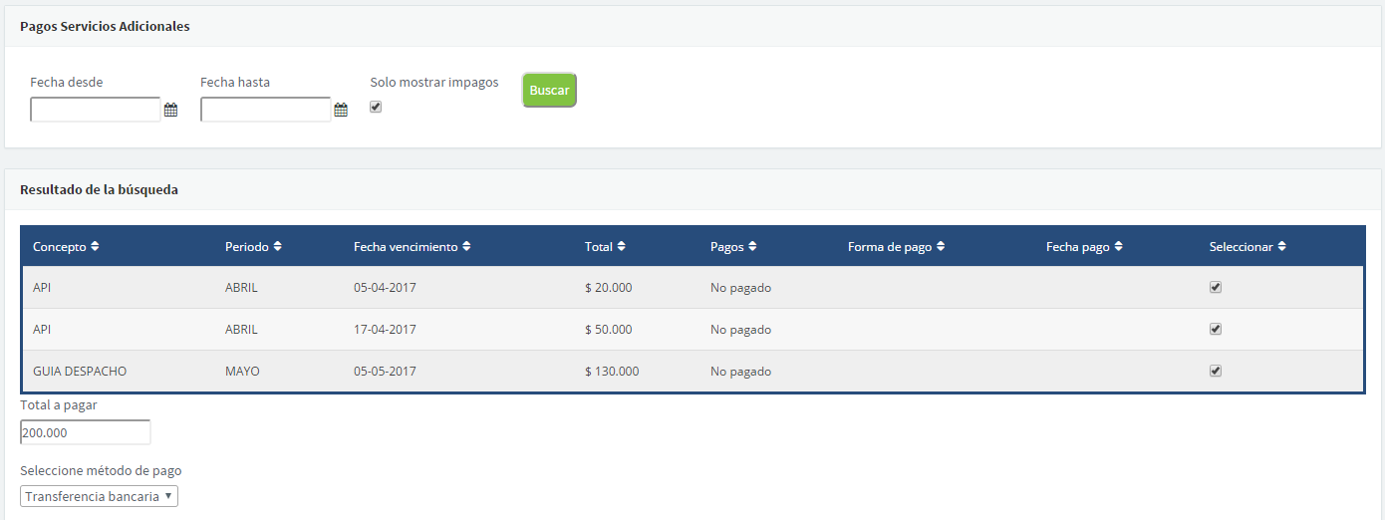
Task: Sort table by Concepto column arrows
Action: point(95,247)
